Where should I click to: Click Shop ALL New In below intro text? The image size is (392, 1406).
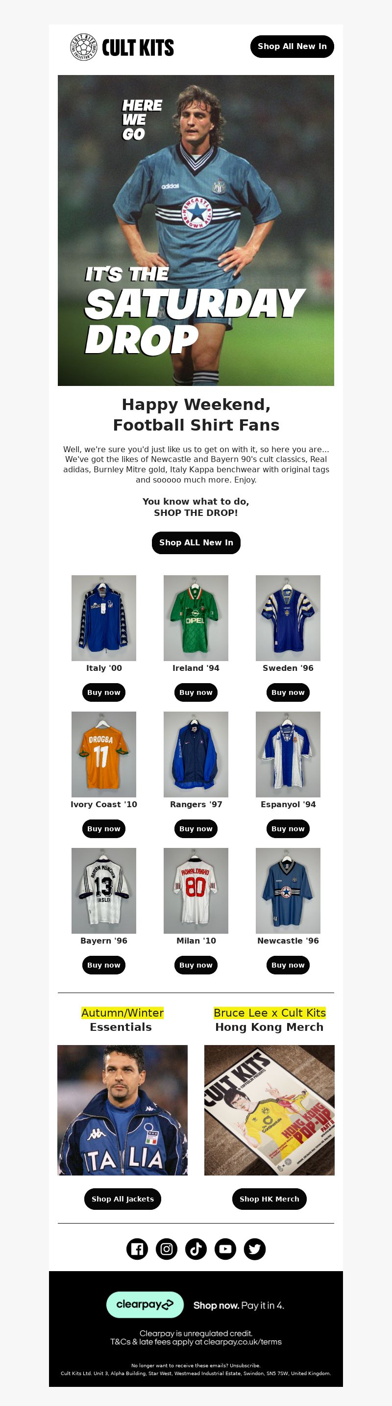click(x=196, y=542)
